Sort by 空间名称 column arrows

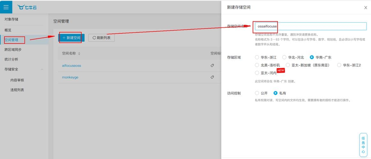(x=79, y=53)
